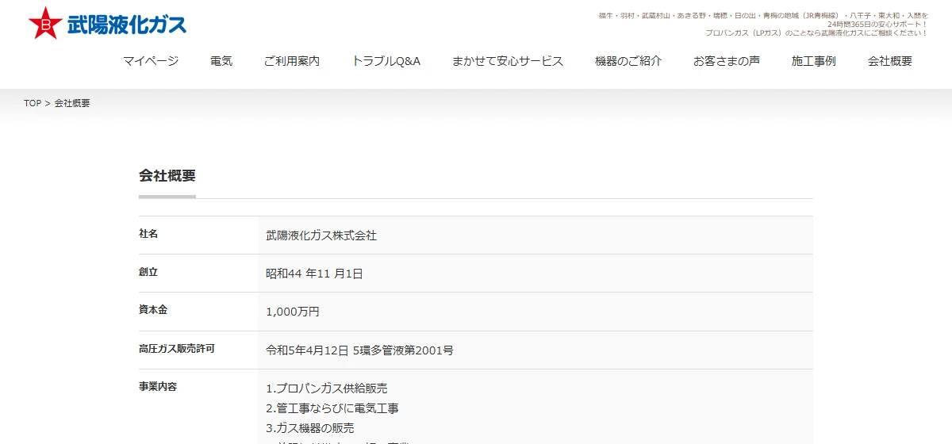Select the 事業内容 row label
Viewport: 952px width, 444px height.
pos(158,386)
